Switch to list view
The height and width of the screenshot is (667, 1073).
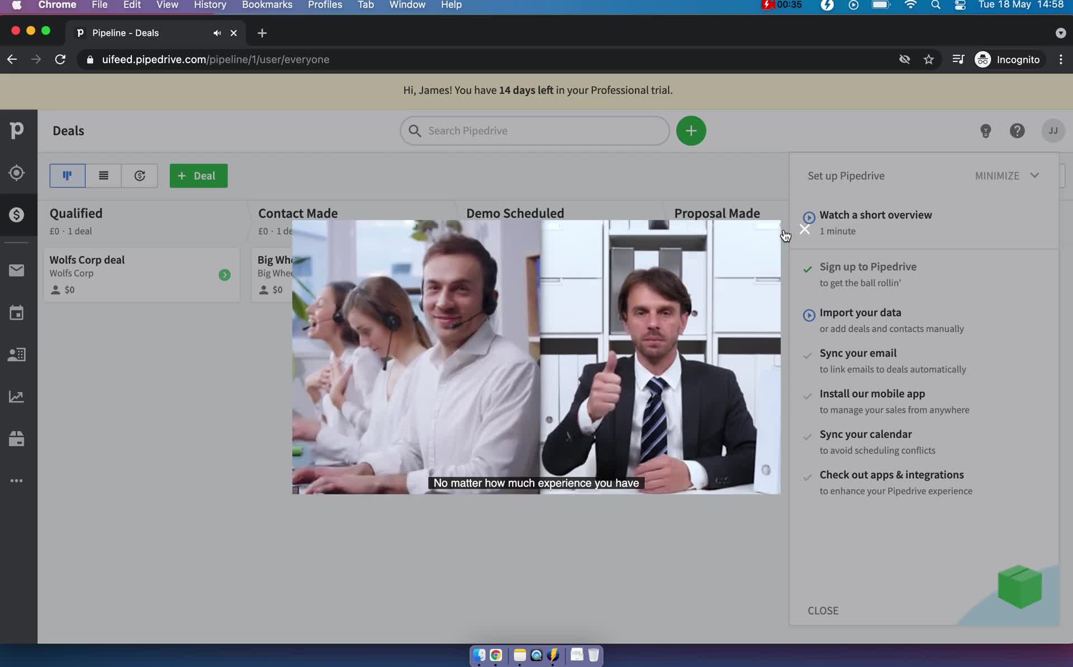pos(103,175)
